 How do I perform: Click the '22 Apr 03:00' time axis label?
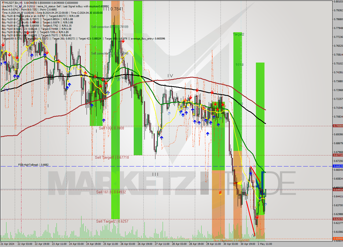pos(25,244)
